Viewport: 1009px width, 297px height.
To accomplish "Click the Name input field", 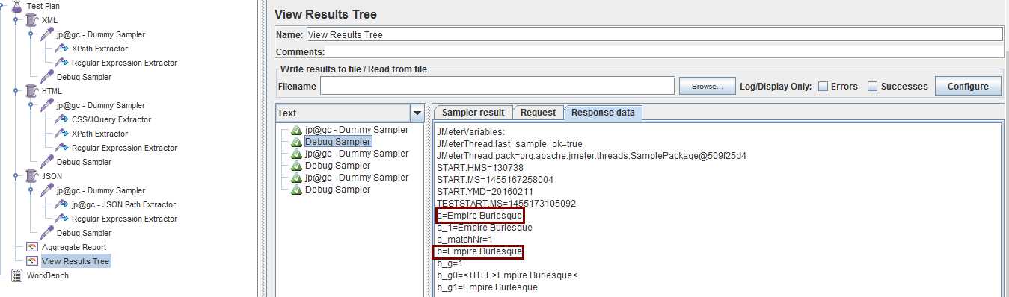I will [x=654, y=34].
